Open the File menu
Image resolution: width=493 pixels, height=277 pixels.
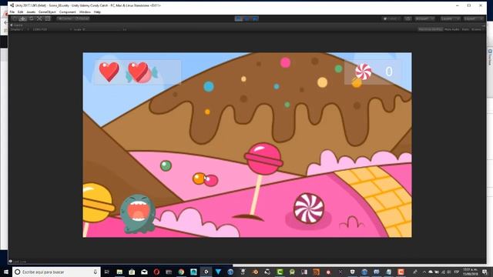coord(12,12)
